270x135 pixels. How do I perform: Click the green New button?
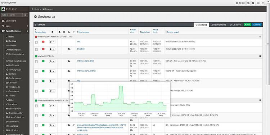[247, 25]
